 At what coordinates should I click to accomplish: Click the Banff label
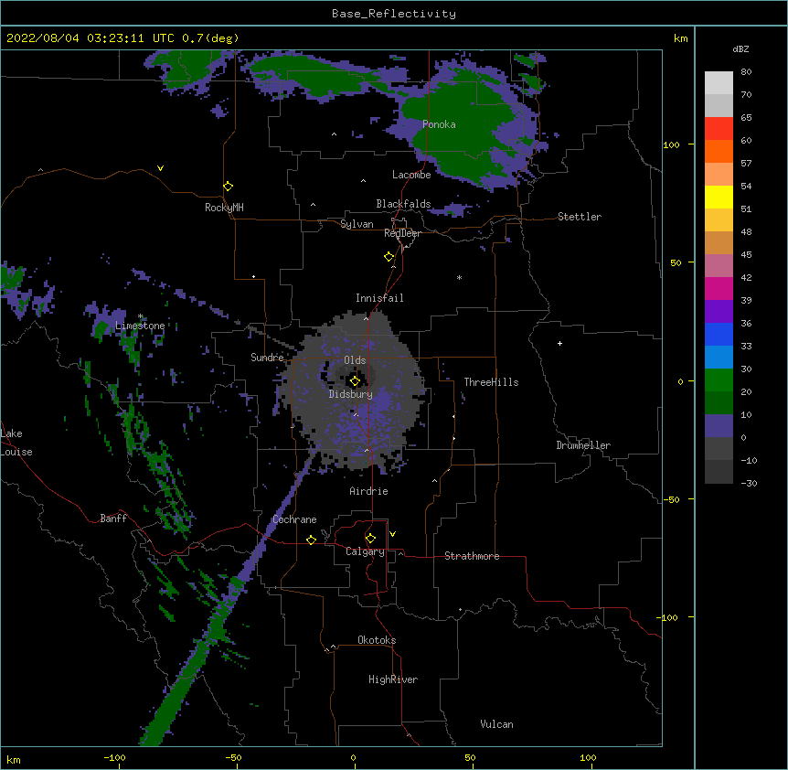pos(113,519)
